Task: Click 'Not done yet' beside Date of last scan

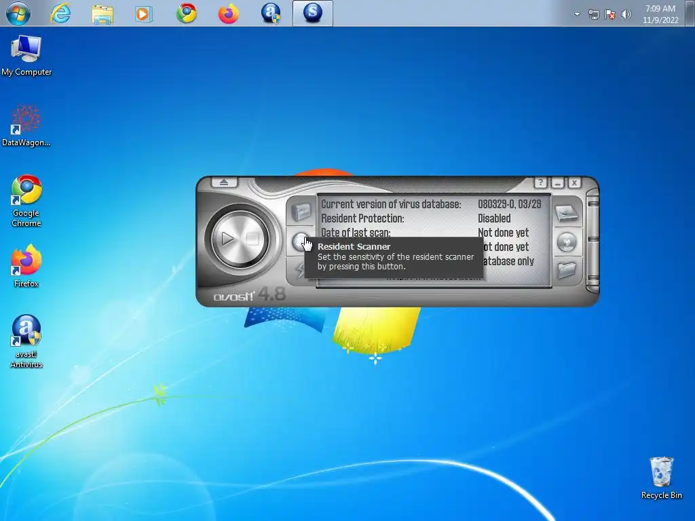Action: pos(503,233)
